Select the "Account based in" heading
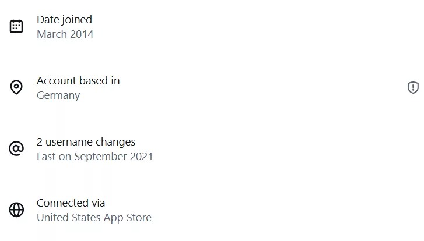 (78, 80)
